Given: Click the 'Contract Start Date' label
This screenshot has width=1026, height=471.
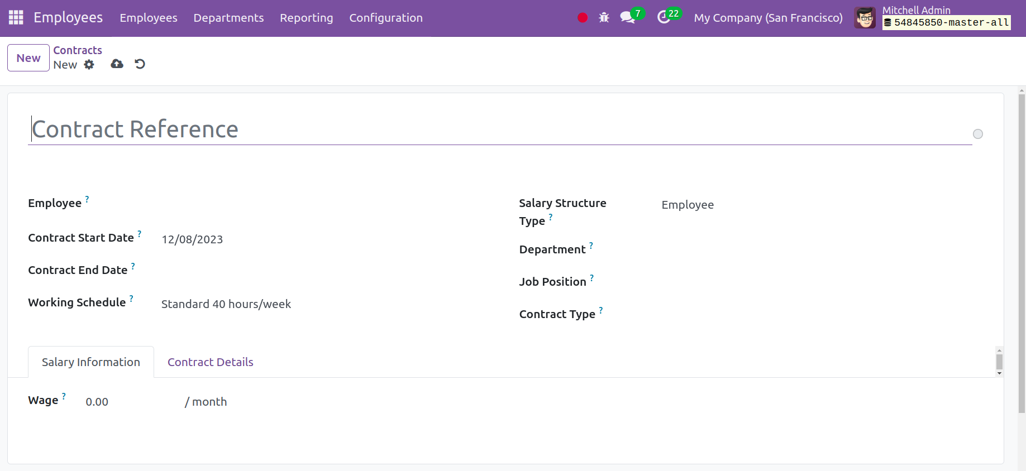Looking at the screenshot, I should click(x=81, y=238).
